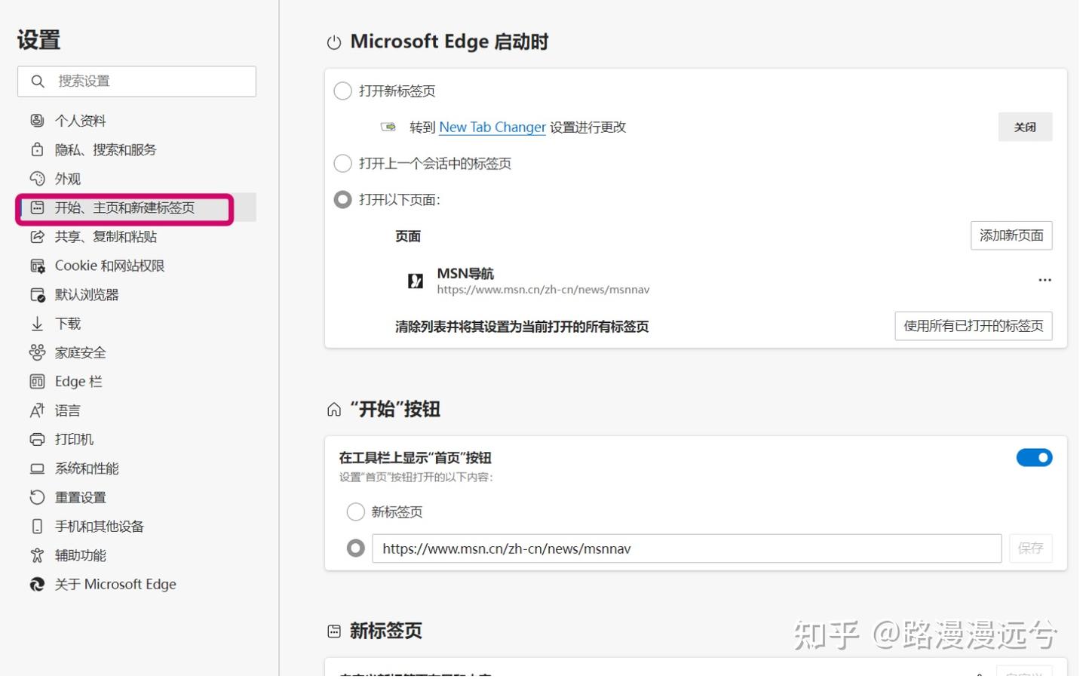Click the Cookie 和网站权限 icon
This screenshot has height=679, width=1086.
pyautogui.click(x=37, y=266)
